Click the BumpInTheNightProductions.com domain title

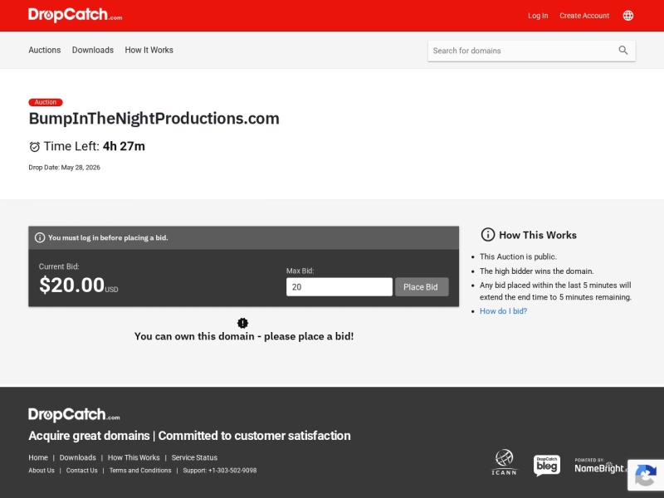click(154, 119)
